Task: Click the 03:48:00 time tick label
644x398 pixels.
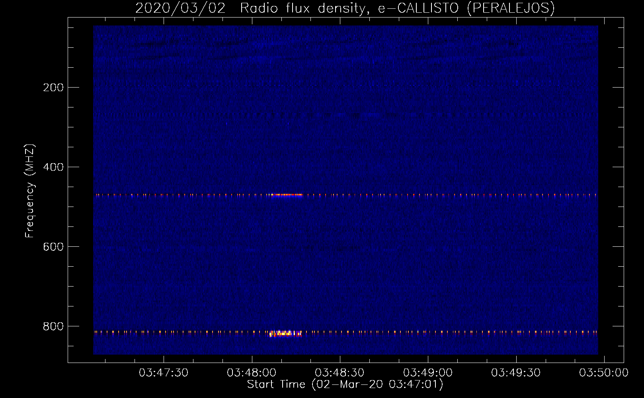Action: [252, 373]
